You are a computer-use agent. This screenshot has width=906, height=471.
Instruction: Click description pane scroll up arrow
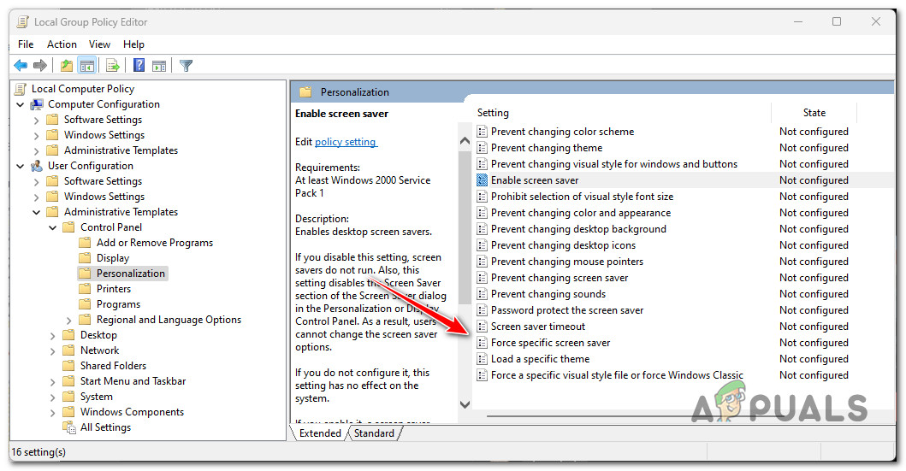465,141
